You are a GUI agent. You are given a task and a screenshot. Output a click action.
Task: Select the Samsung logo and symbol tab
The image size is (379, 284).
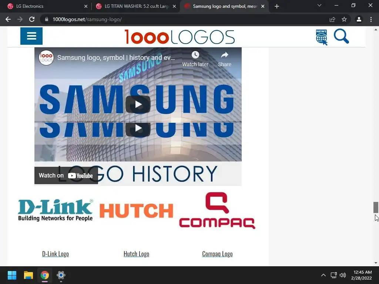point(224,6)
